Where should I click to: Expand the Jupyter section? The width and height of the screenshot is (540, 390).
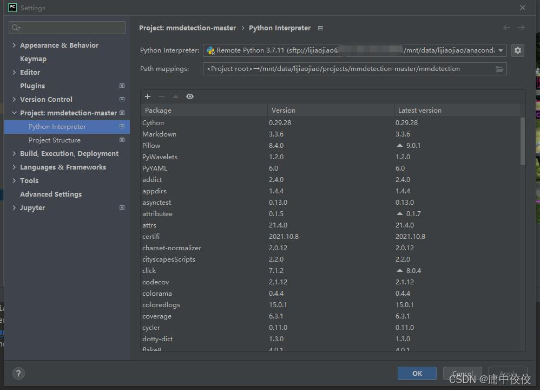[x=14, y=207]
